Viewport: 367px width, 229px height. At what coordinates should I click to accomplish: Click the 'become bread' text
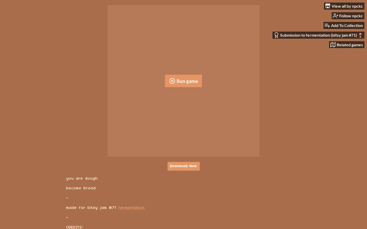click(x=81, y=188)
